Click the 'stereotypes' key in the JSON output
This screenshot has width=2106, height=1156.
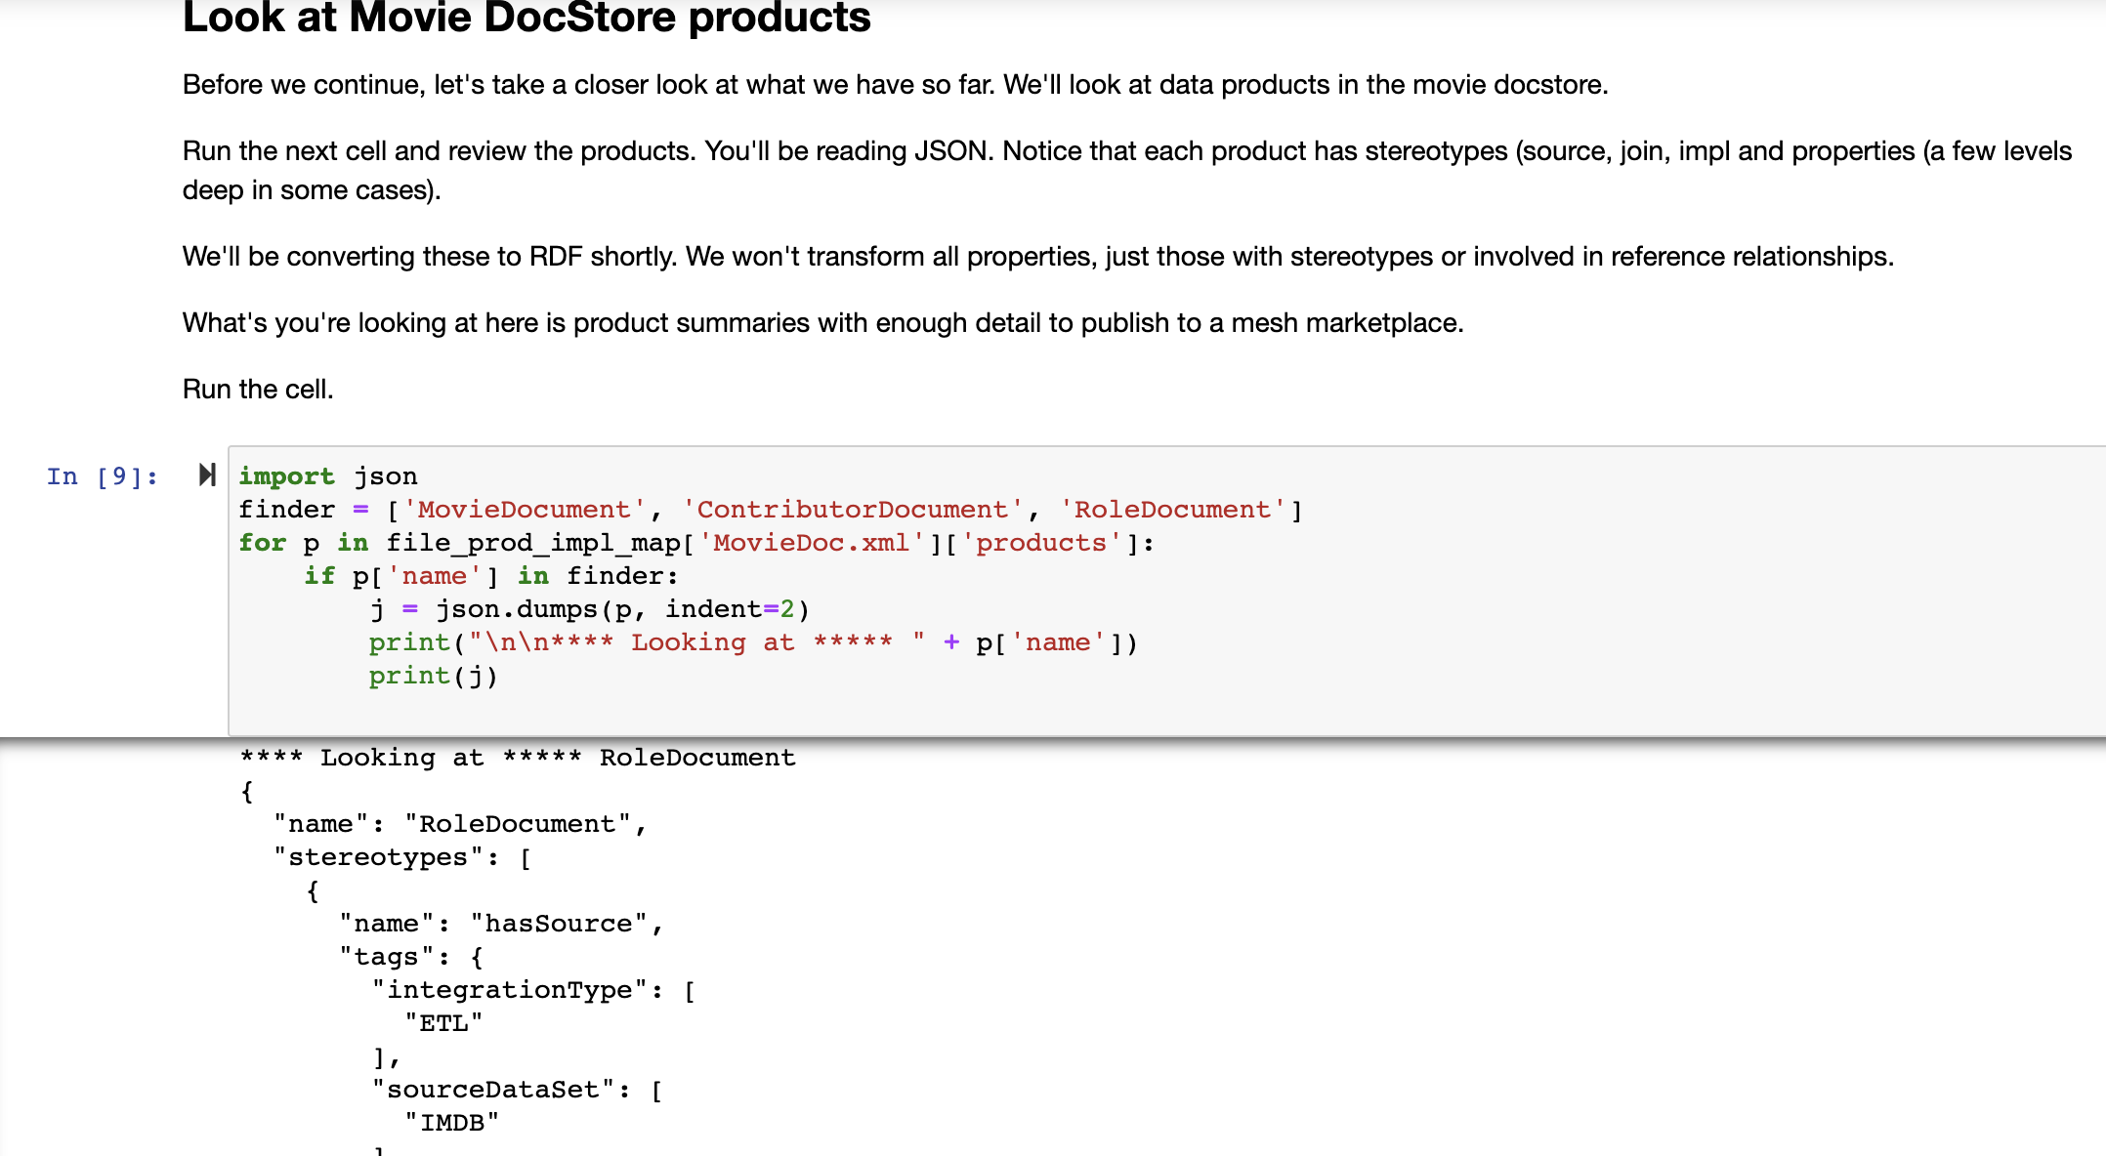(382, 856)
